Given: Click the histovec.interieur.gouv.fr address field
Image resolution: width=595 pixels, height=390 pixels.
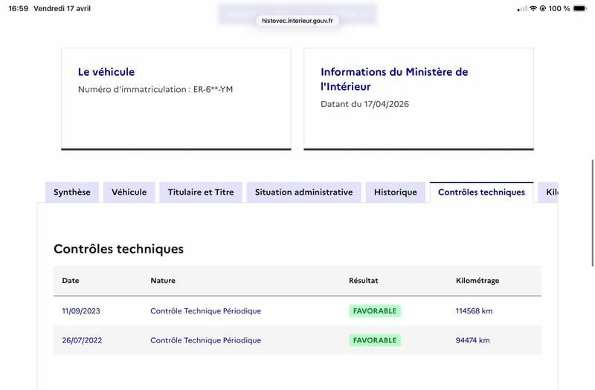Looking at the screenshot, I should pos(297,21).
